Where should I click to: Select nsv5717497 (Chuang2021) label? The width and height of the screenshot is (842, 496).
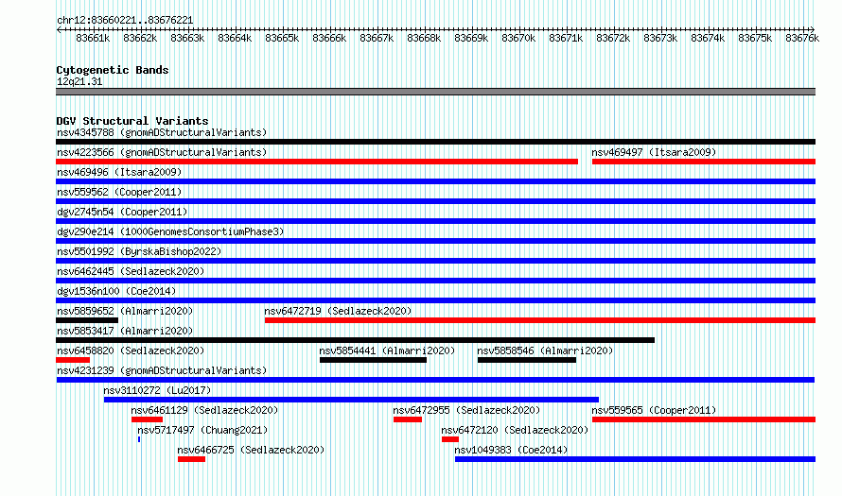point(202,430)
